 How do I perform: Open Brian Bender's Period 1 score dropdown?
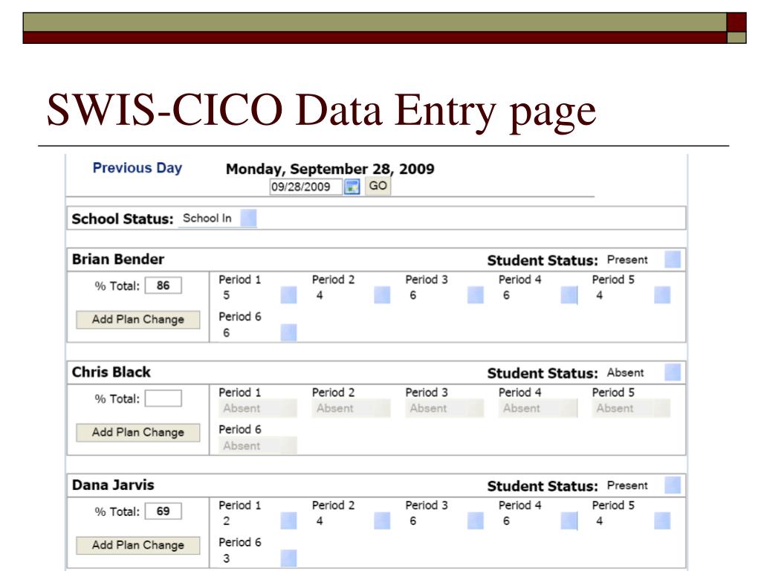pos(289,294)
